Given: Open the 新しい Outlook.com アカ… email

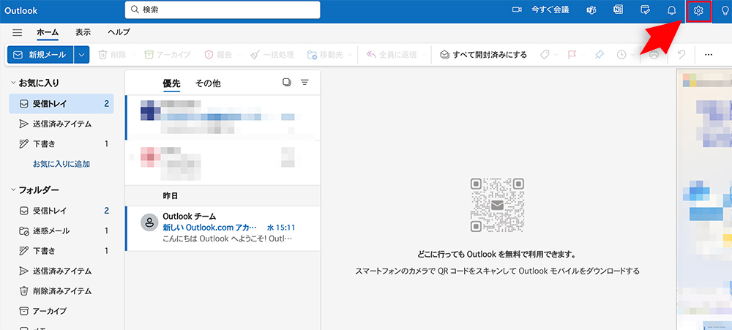Looking at the screenshot, I should click(223, 228).
